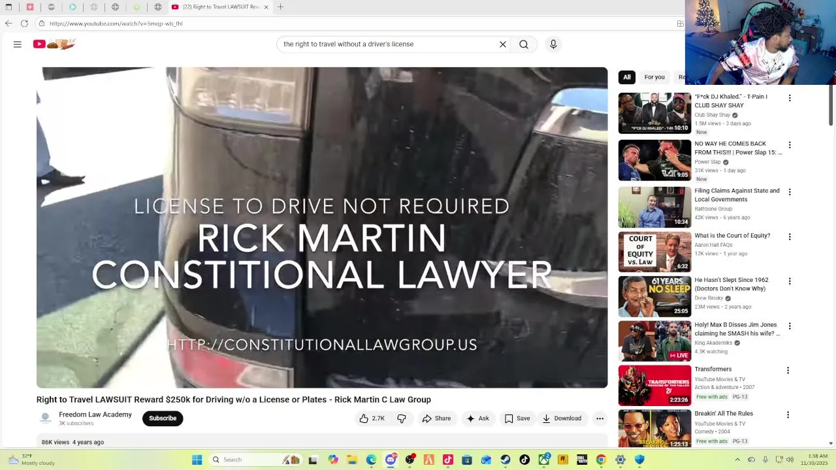
Task: Open options for Max B live stream
Action: (x=790, y=326)
